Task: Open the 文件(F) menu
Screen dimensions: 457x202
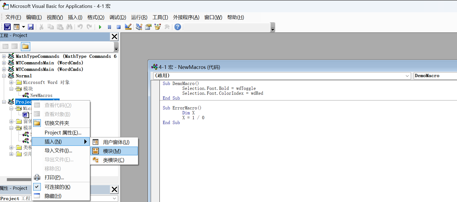Action: click(13, 17)
